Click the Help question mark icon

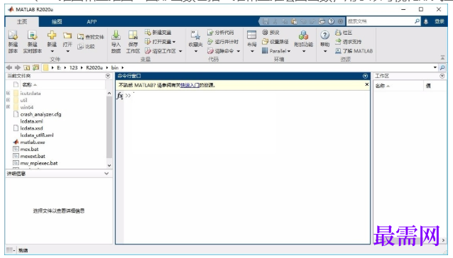click(x=324, y=35)
